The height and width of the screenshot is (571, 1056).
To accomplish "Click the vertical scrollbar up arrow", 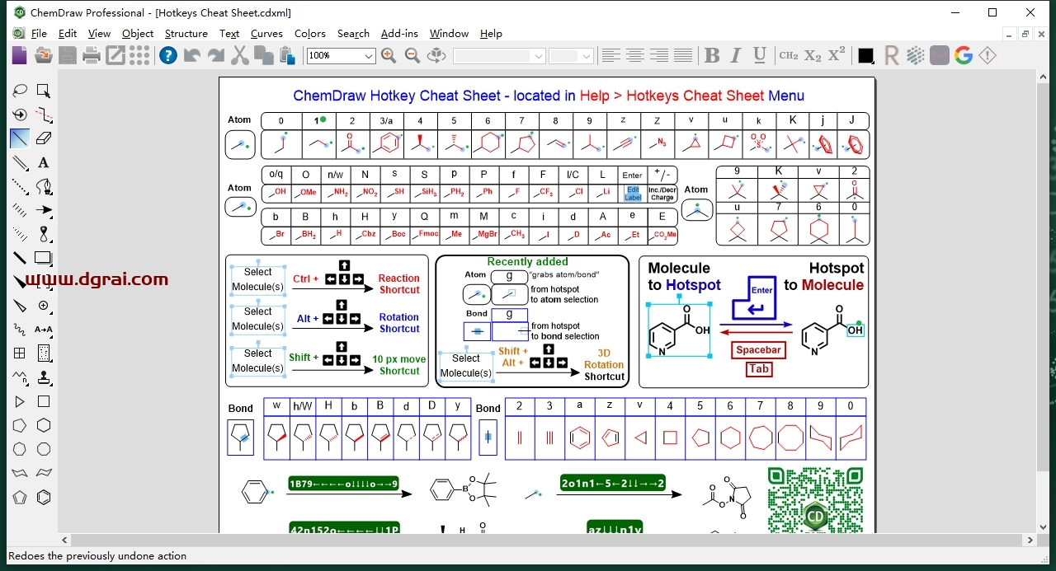I will tap(1044, 77).
